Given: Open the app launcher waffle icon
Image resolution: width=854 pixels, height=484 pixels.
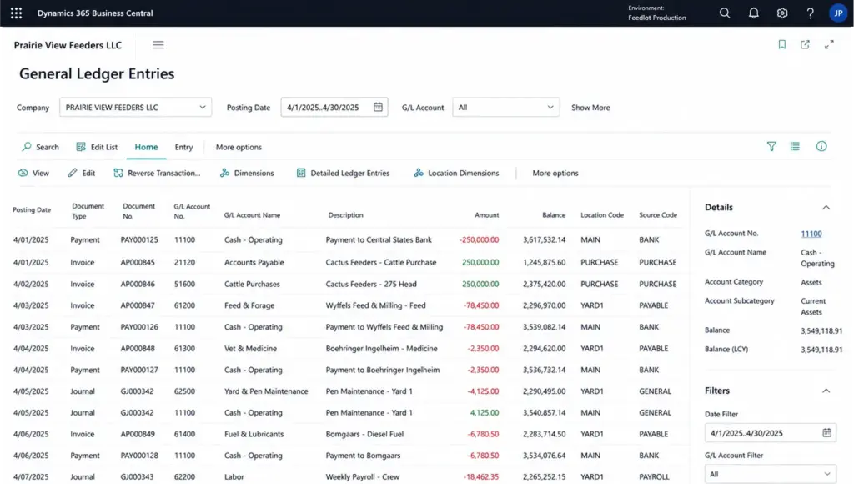Looking at the screenshot, I should pyautogui.click(x=17, y=13).
